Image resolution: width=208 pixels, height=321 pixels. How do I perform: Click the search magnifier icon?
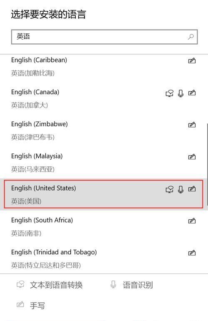coord(191,37)
